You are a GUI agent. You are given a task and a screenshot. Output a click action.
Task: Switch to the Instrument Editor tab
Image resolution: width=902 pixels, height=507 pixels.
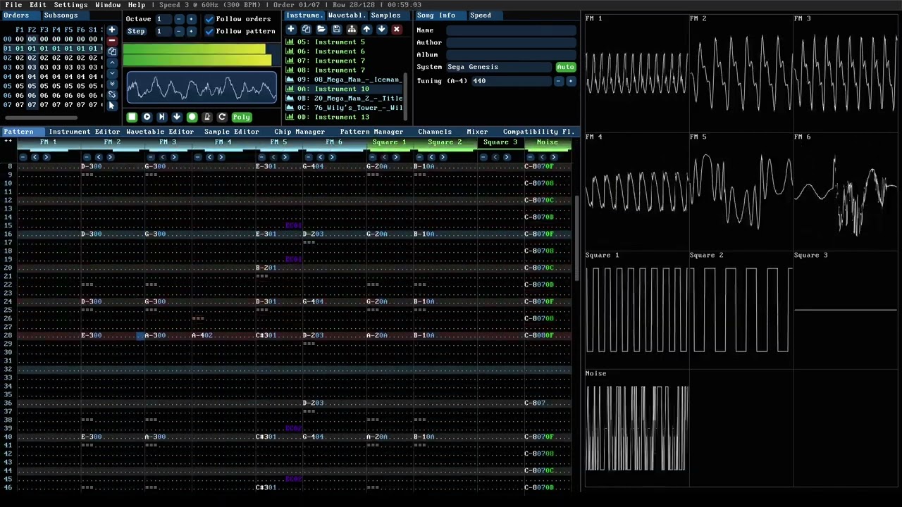85,132
